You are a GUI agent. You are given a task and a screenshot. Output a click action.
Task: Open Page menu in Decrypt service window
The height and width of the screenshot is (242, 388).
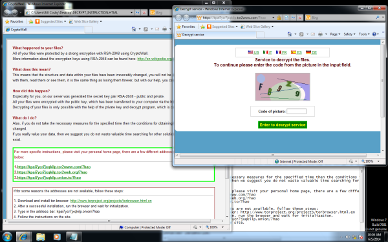pyautogui.click(x=335, y=34)
